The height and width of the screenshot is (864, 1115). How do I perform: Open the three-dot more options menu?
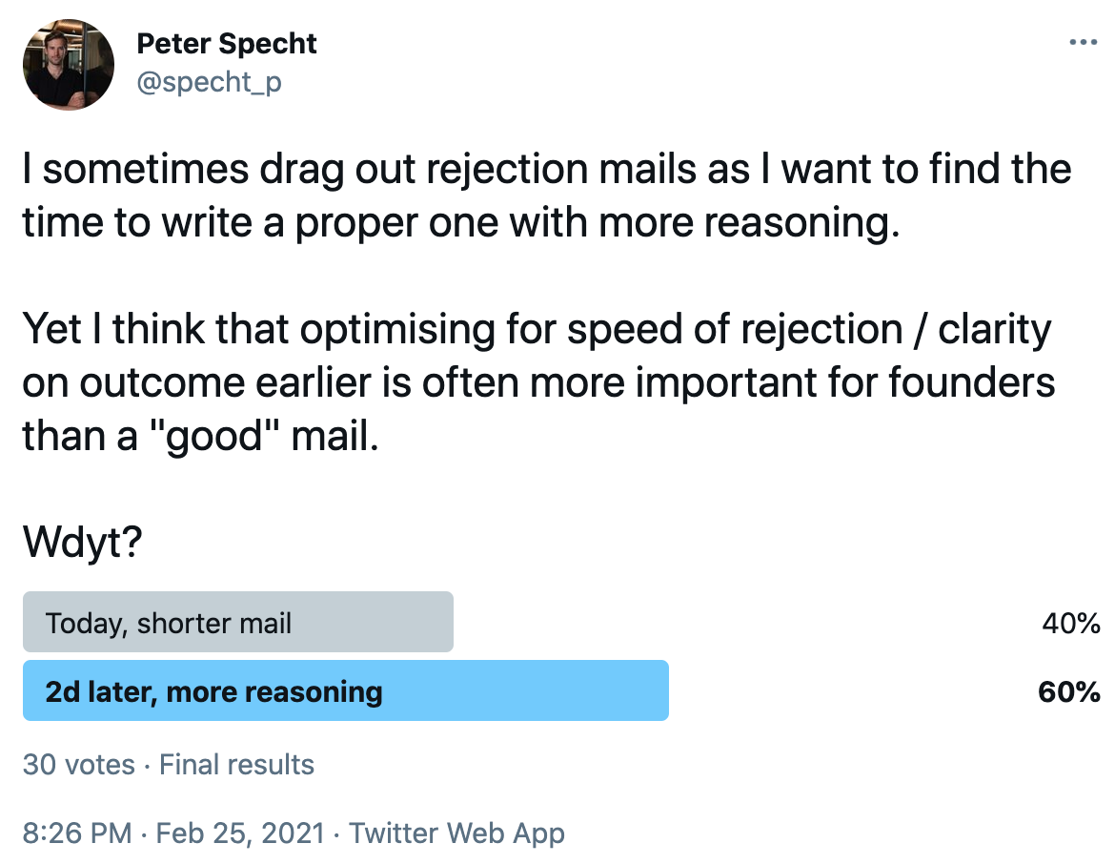click(1083, 43)
